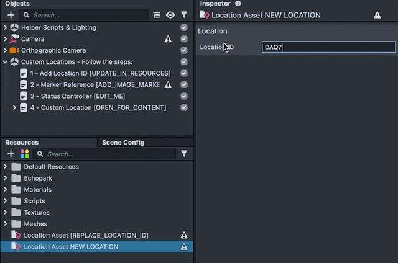
Task: Click the add object plus icon in Objects panel
Action: (11, 15)
